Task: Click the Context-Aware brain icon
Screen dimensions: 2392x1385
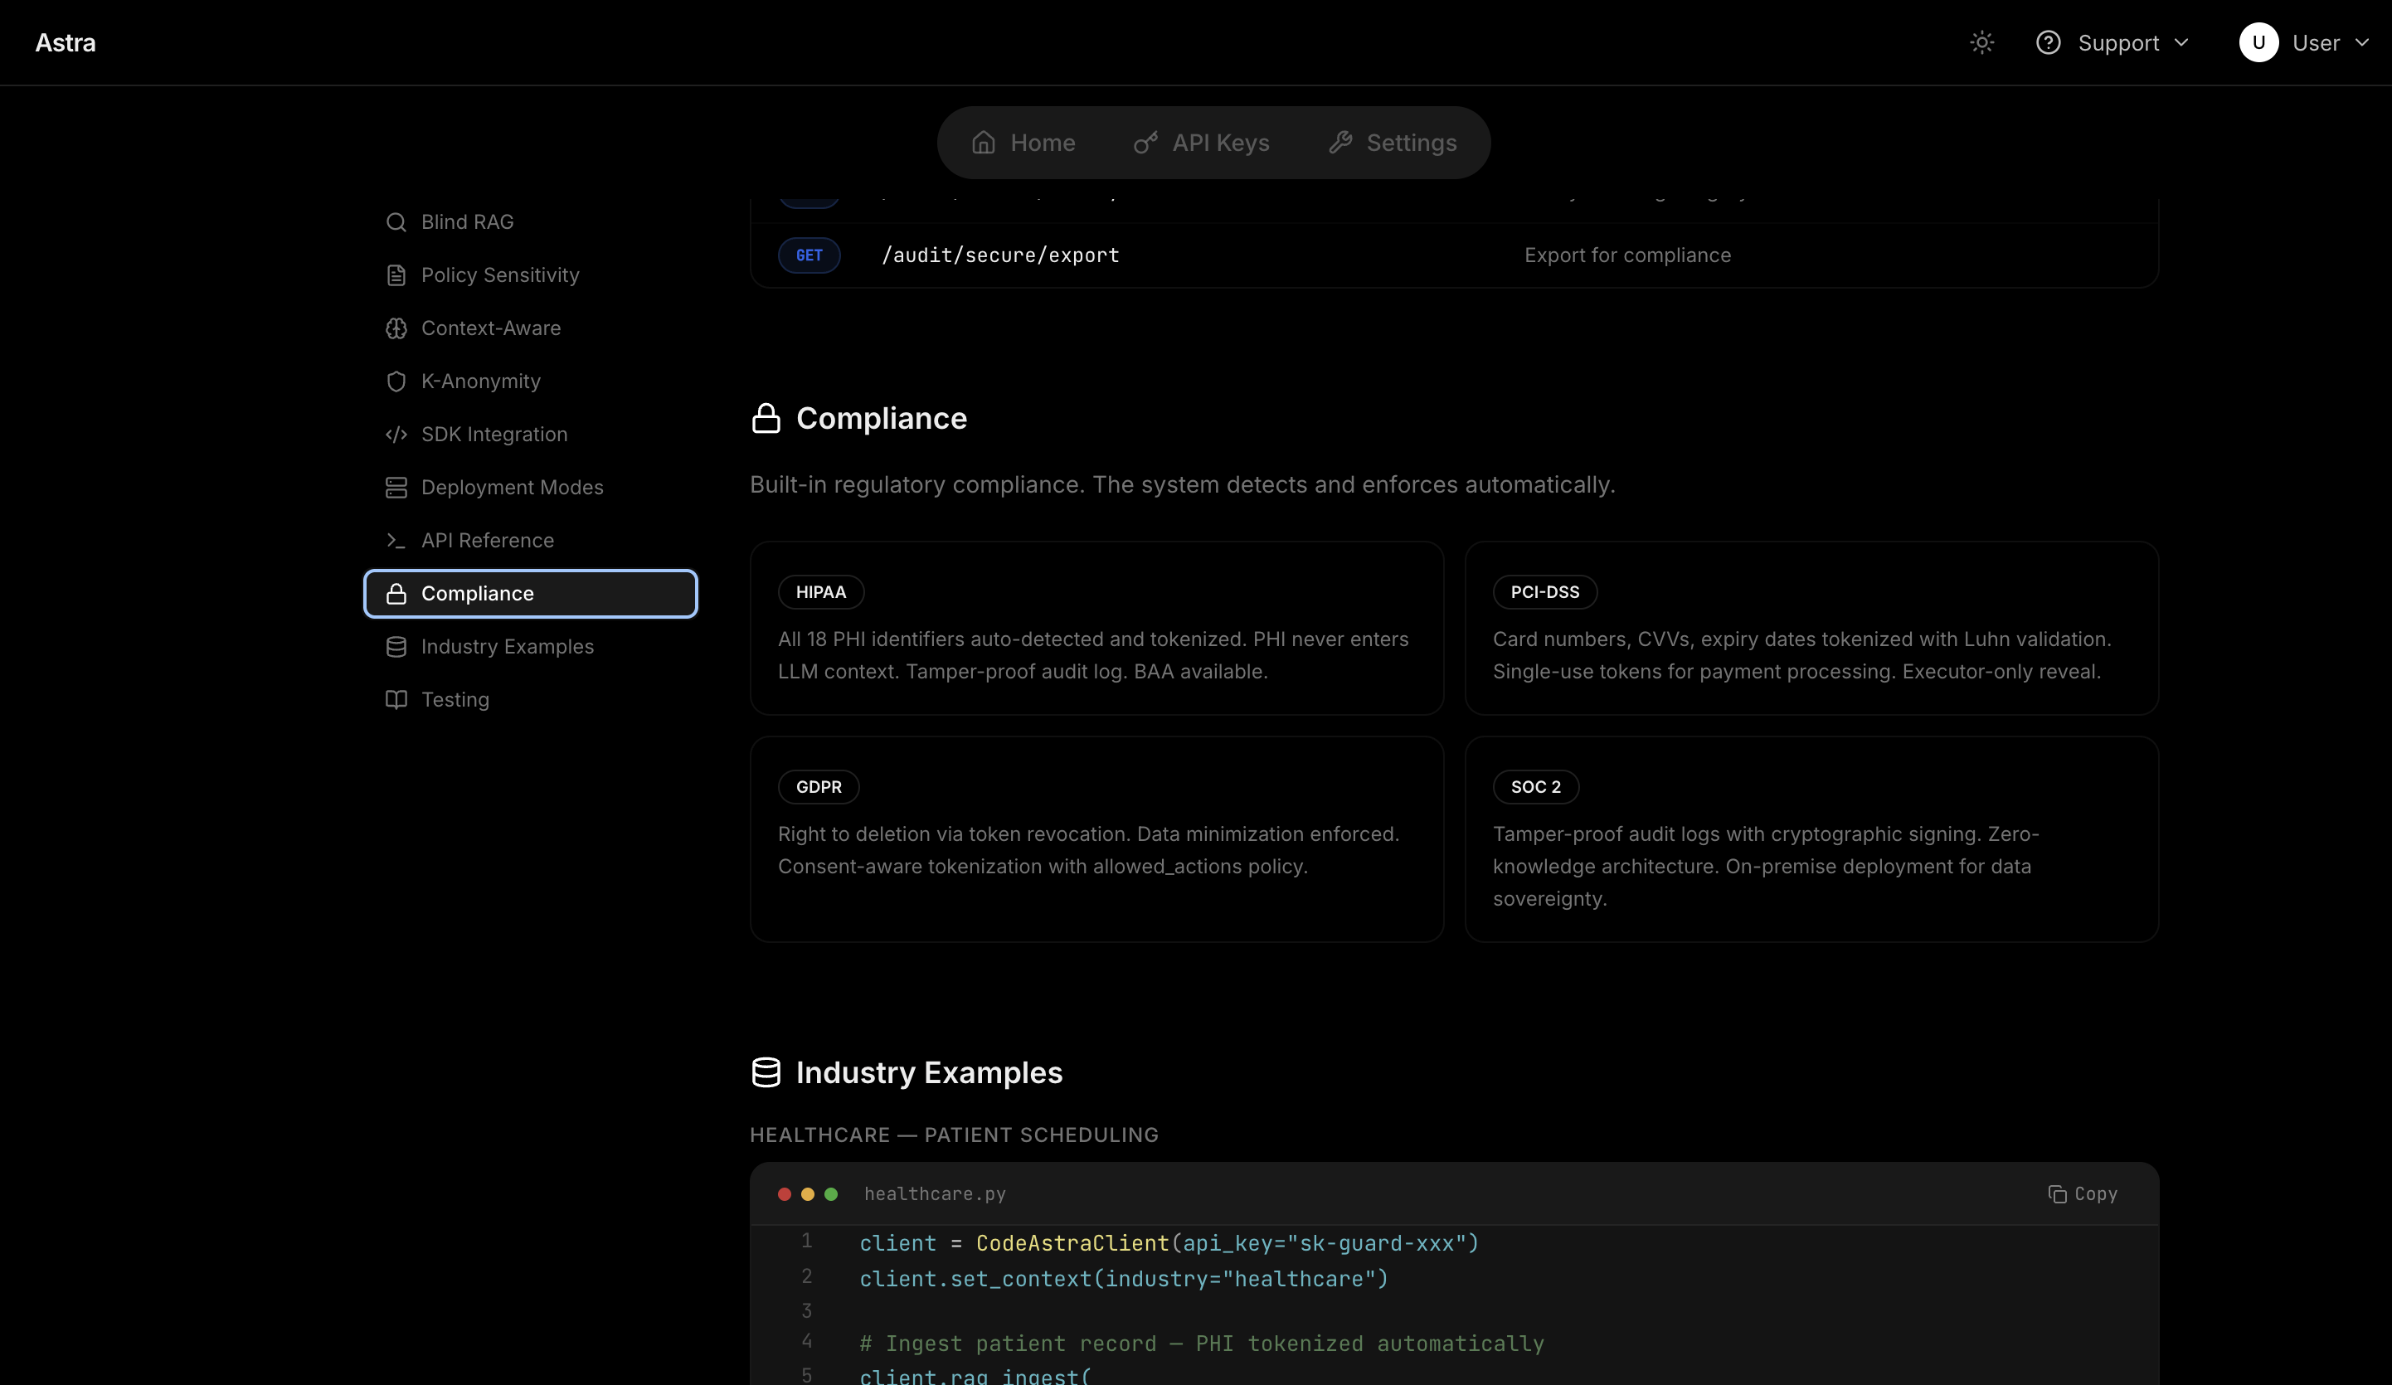Action: click(x=396, y=328)
